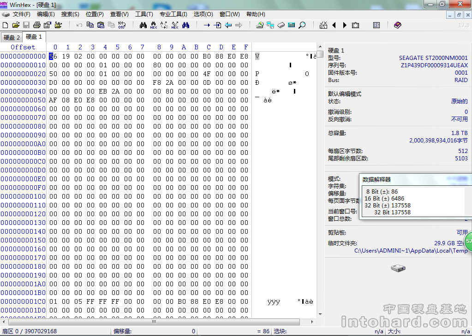Click the black right triangle toolbar arrow

[x=345, y=25]
